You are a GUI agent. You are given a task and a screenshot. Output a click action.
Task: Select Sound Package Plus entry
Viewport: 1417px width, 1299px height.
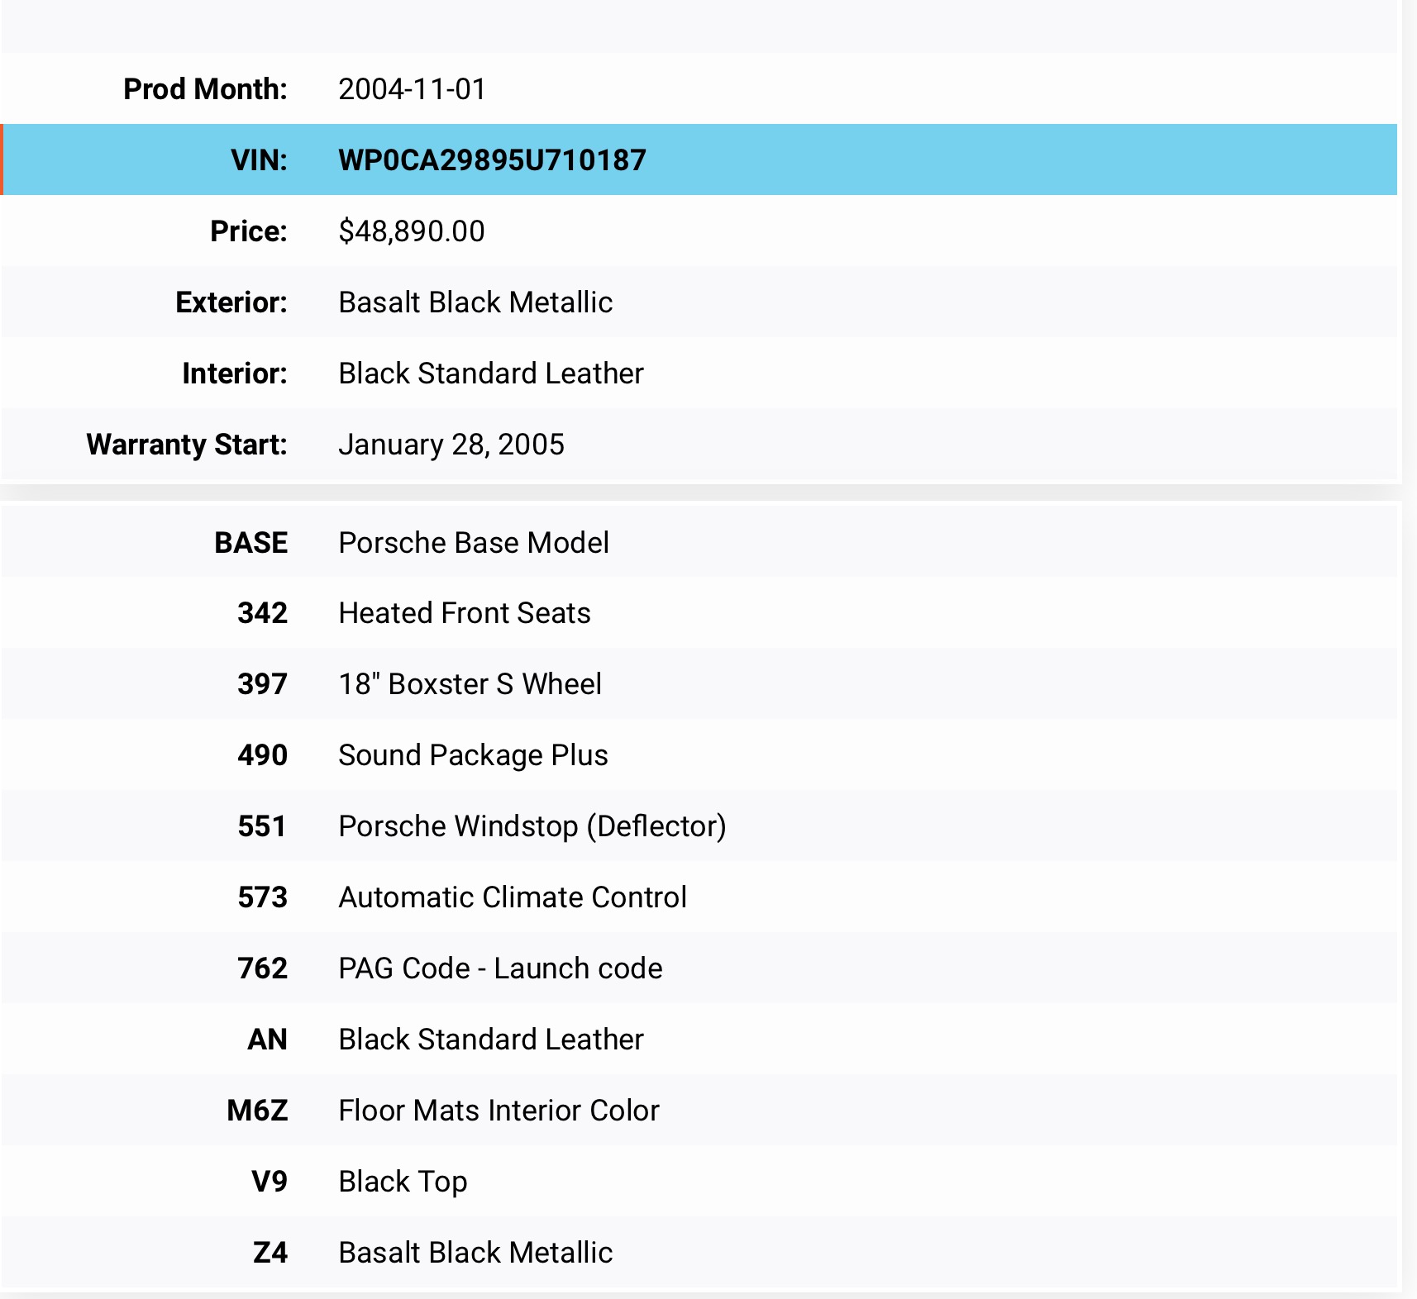[474, 755]
